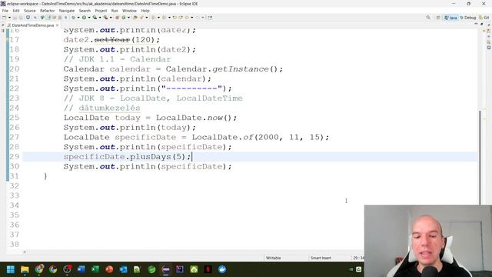The image size is (492, 277).
Task: Open Excel from the taskbar
Action: (95, 269)
